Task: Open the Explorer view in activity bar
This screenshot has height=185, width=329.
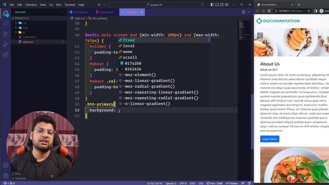Action: (6, 14)
